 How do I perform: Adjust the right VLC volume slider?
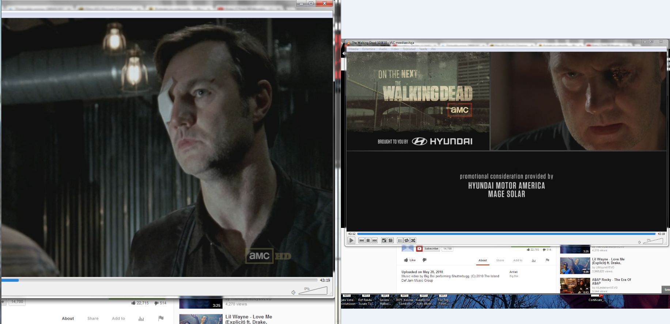coord(653,241)
